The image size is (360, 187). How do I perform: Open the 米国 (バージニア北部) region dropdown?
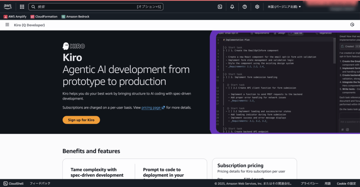[284, 7]
